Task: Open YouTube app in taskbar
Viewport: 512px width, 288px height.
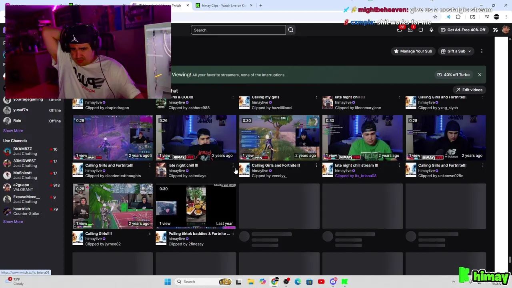Action: point(321,282)
